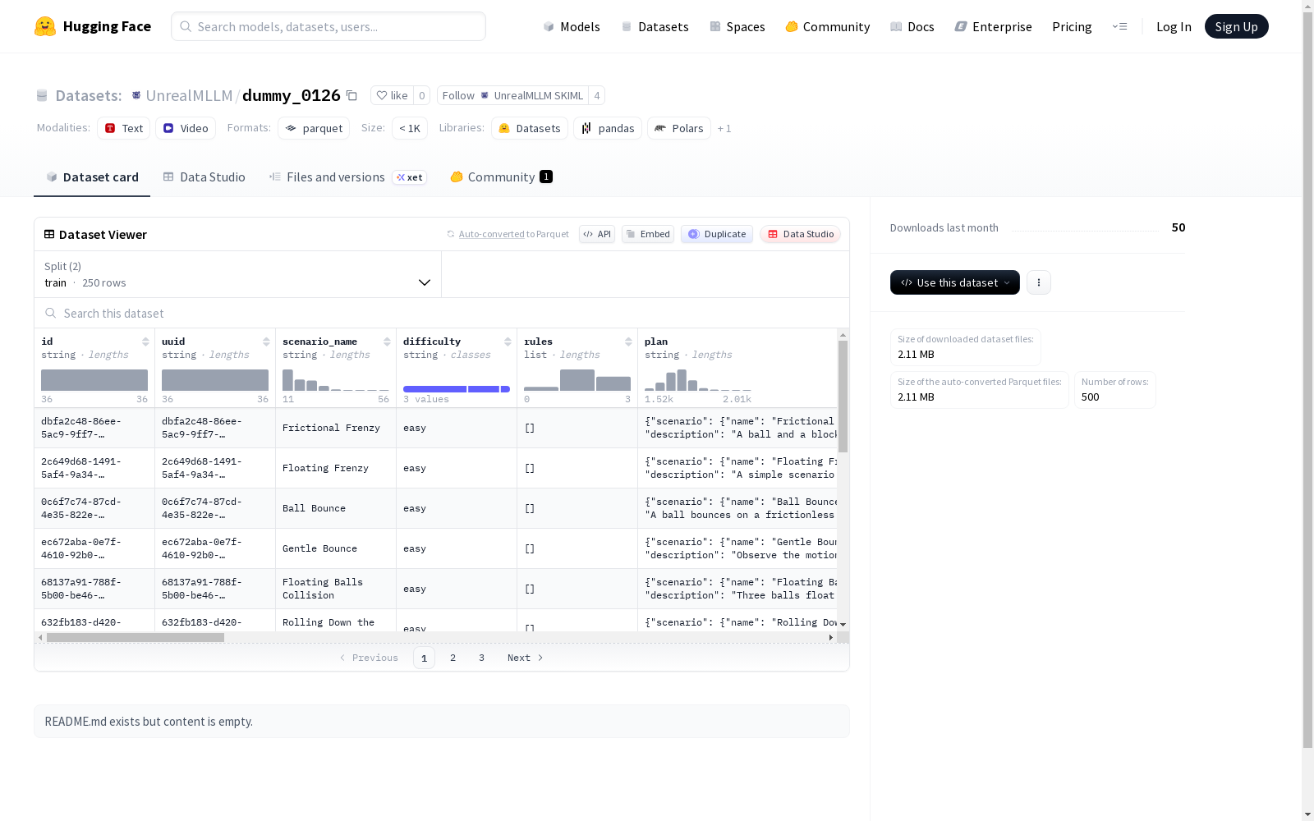The width and height of the screenshot is (1314, 821).
Task: Open the API button in Dataset Viewer
Action: click(x=597, y=234)
